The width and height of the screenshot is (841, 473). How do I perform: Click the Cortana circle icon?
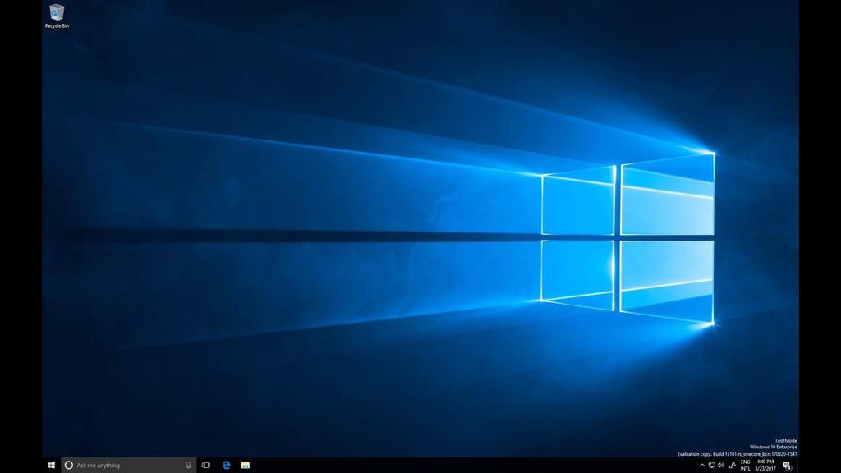69,465
